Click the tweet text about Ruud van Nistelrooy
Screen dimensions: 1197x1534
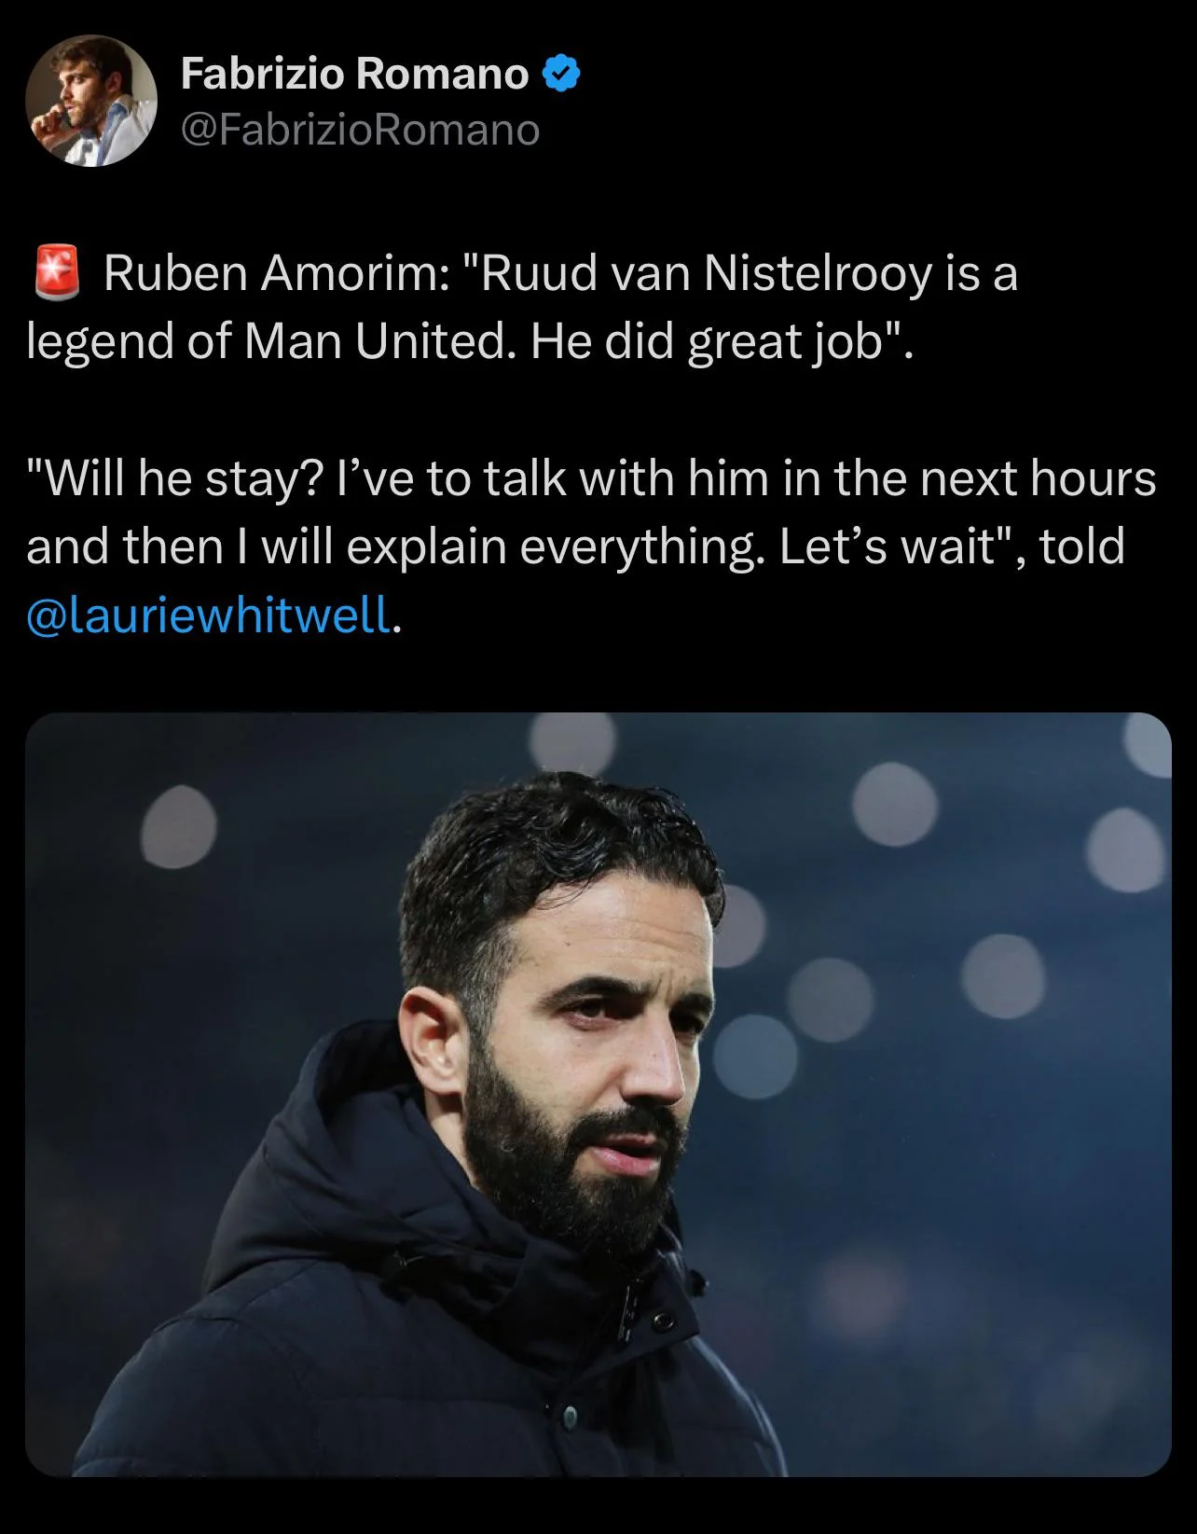click(522, 307)
